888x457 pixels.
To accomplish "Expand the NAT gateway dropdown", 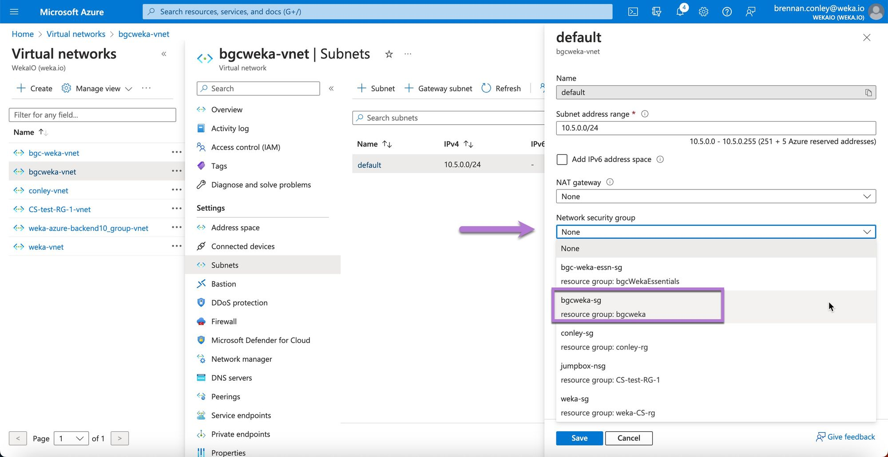I will (x=715, y=197).
